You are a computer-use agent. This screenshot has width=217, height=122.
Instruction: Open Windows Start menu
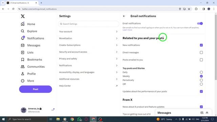coord(3,119)
